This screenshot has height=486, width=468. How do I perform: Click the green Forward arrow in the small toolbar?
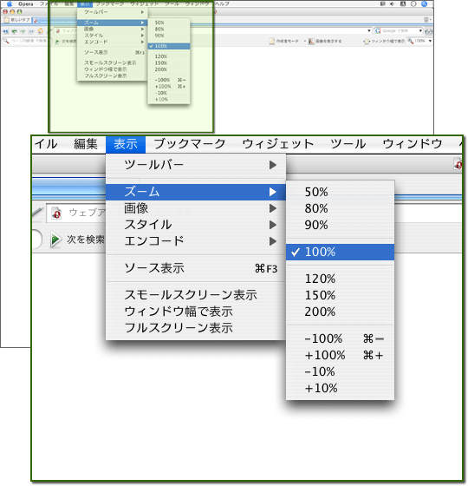23,31
